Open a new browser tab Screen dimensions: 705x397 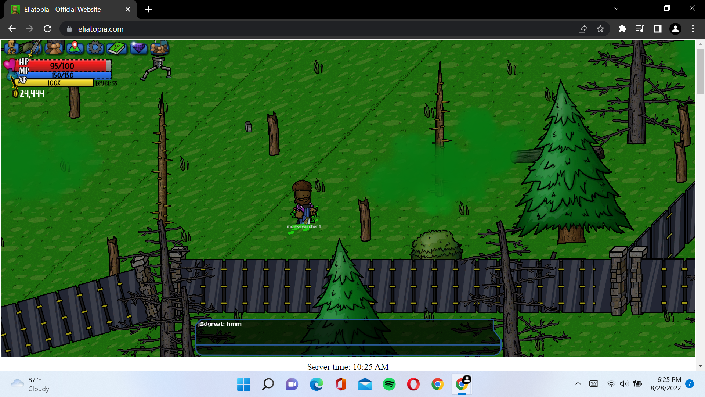(x=149, y=10)
